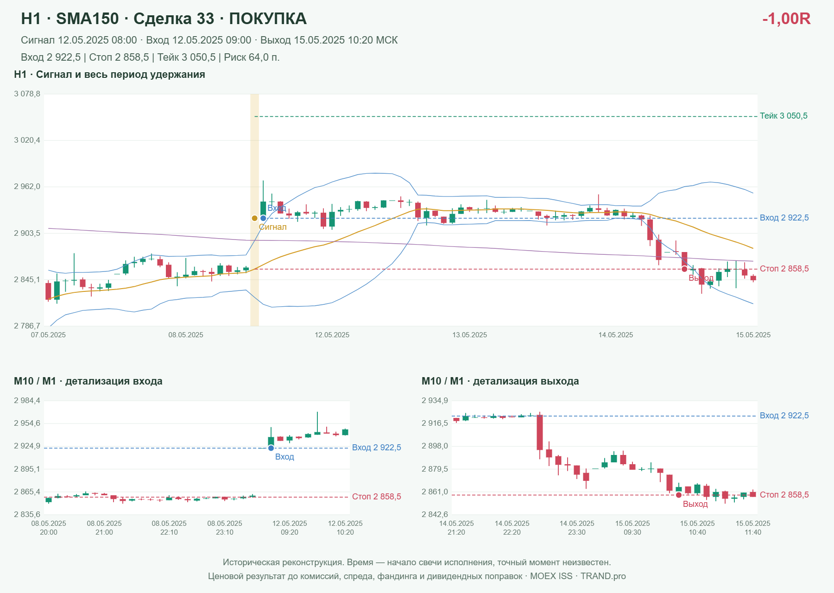The image size is (834, 593).
Task: Click the '15.05.2025 10:40' tick on exit chart
Action: coord(697,528)
